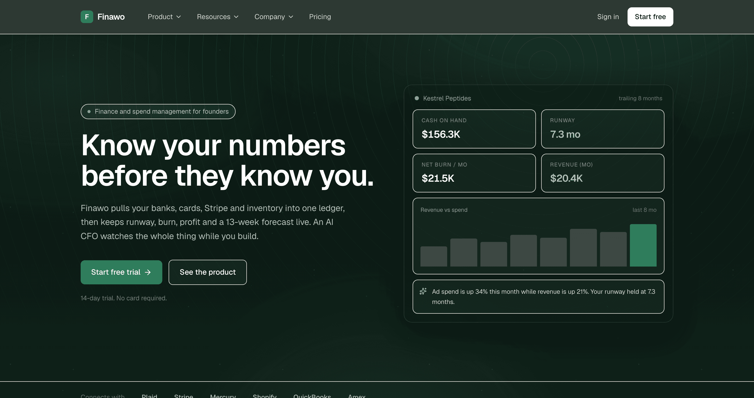
Task: Expand the Company dropdown chevron
Action: coord(291,17)
